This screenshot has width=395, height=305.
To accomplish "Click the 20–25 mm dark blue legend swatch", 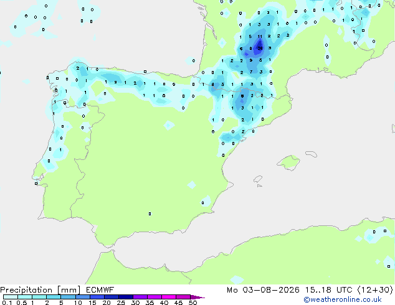I will (111, 297).
